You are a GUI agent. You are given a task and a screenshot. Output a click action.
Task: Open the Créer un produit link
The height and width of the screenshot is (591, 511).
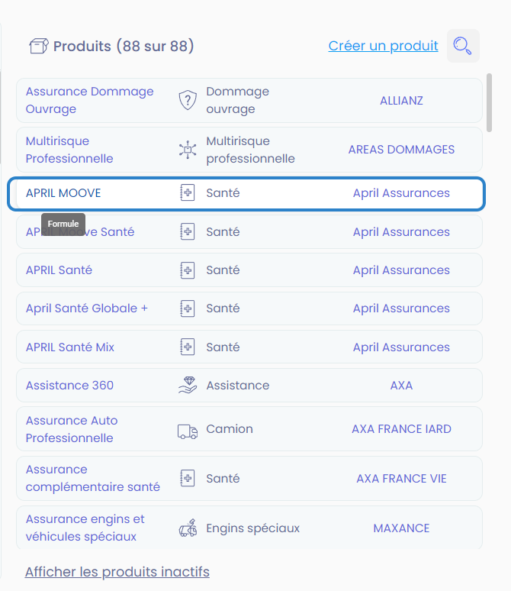(x=383, y=46)
